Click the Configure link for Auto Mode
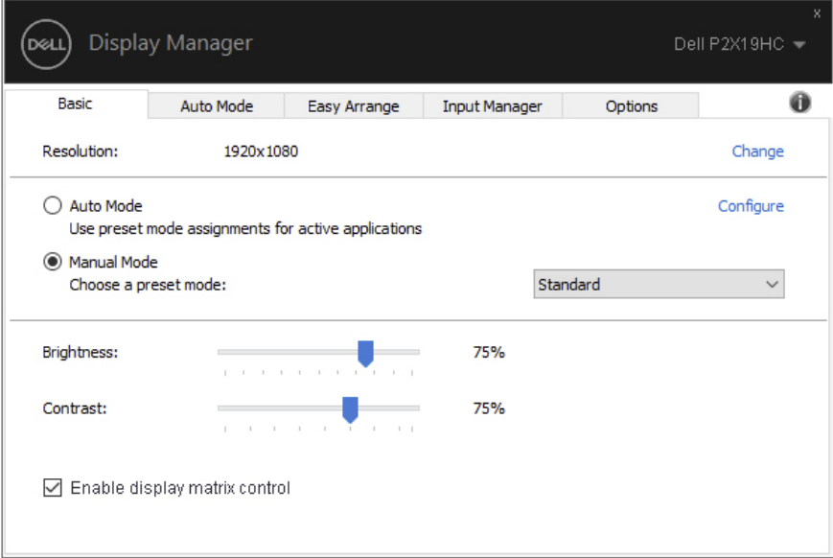Viewport: 833px width, 558px height. (x=751, y=206)
